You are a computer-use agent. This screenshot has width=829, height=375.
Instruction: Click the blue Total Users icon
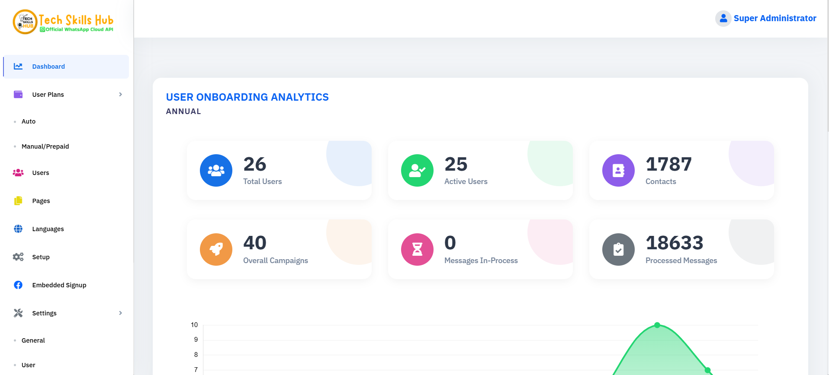click(216, 171)
